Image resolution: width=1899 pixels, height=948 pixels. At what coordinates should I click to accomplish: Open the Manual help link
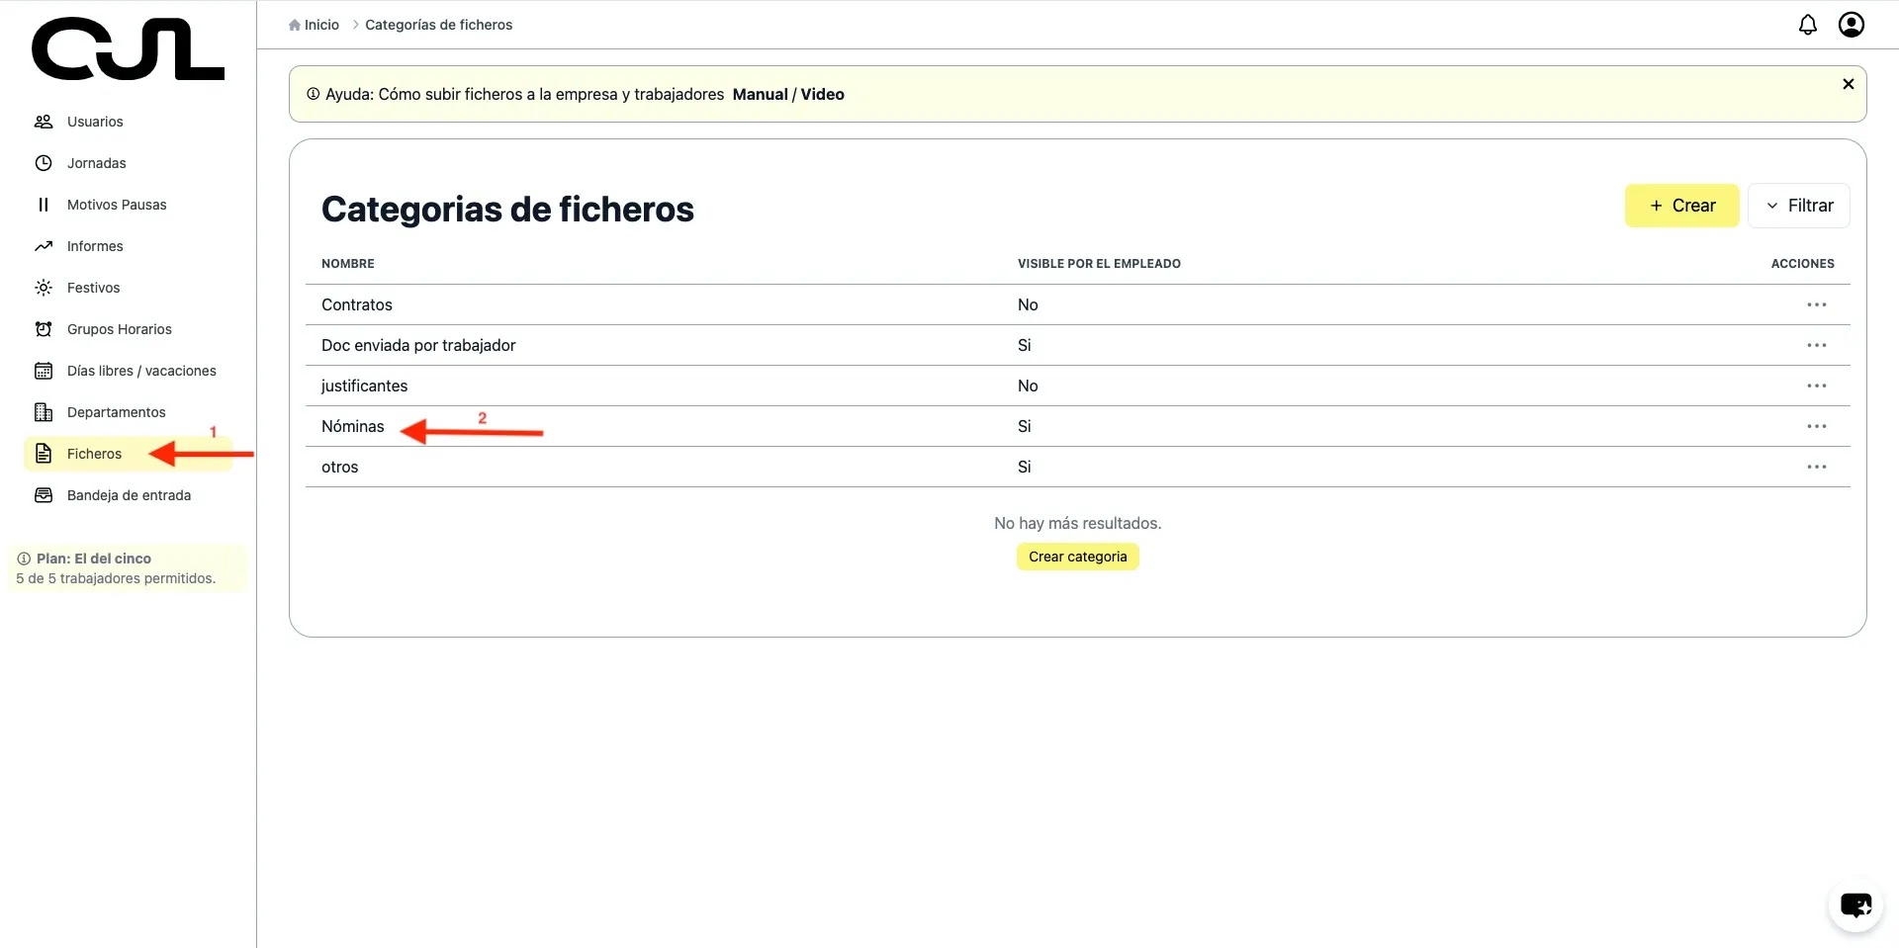[760, 94]
